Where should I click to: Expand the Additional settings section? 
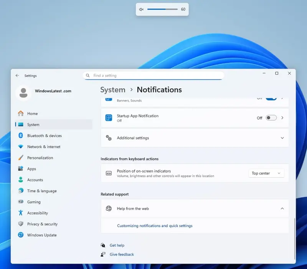pos(282,138)
